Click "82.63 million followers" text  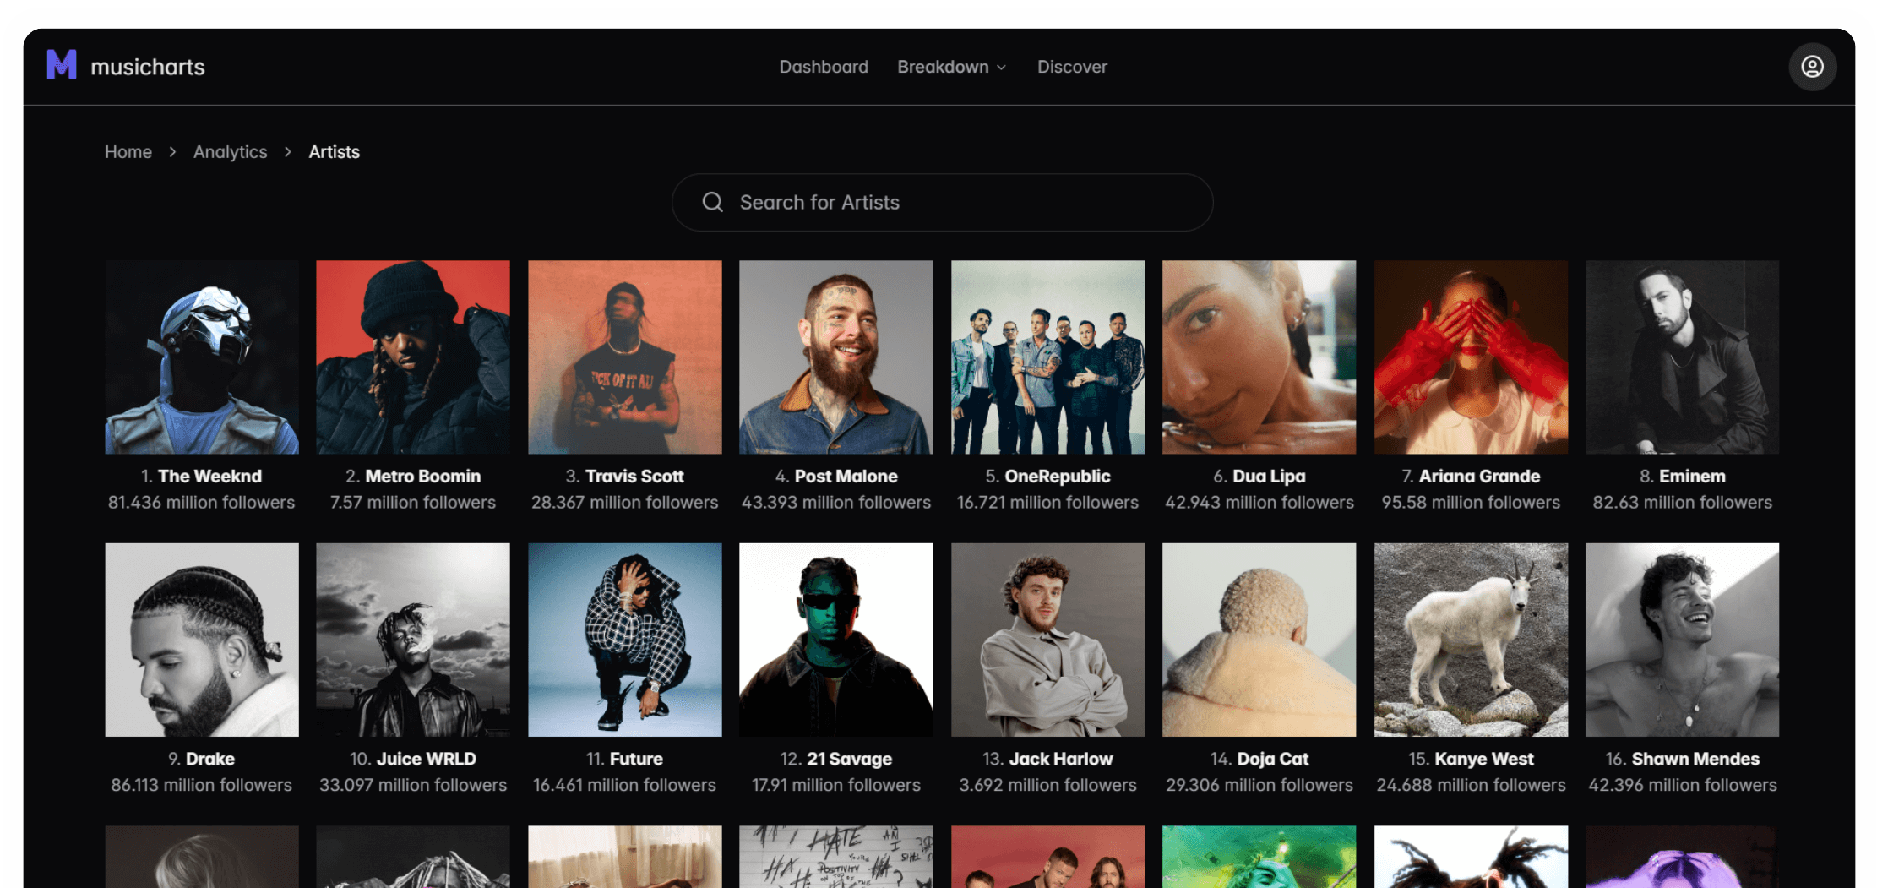coord(1683,503)
